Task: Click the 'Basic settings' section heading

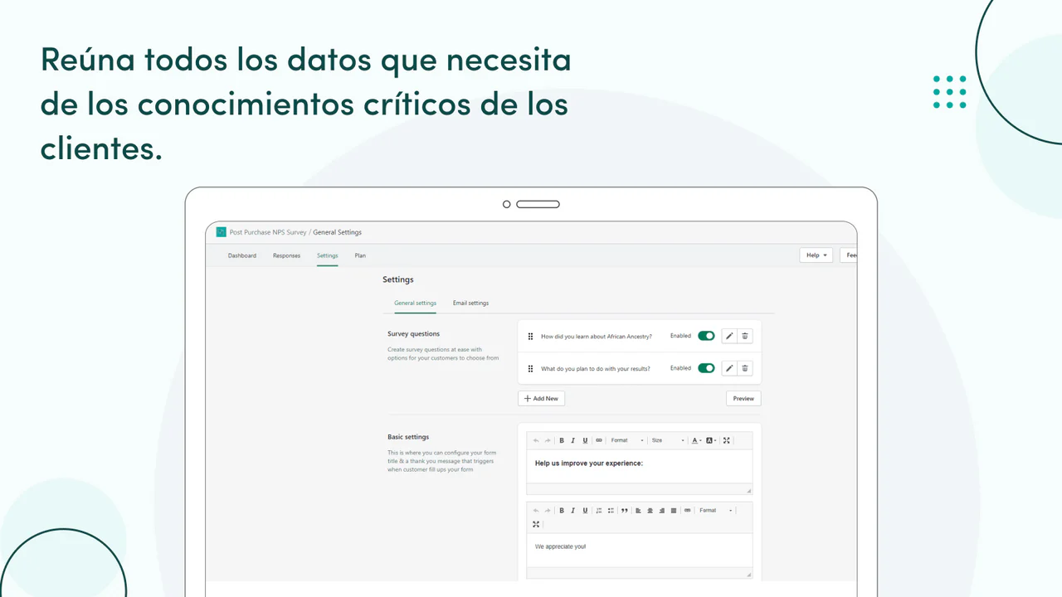Action: tap(408, 437)
